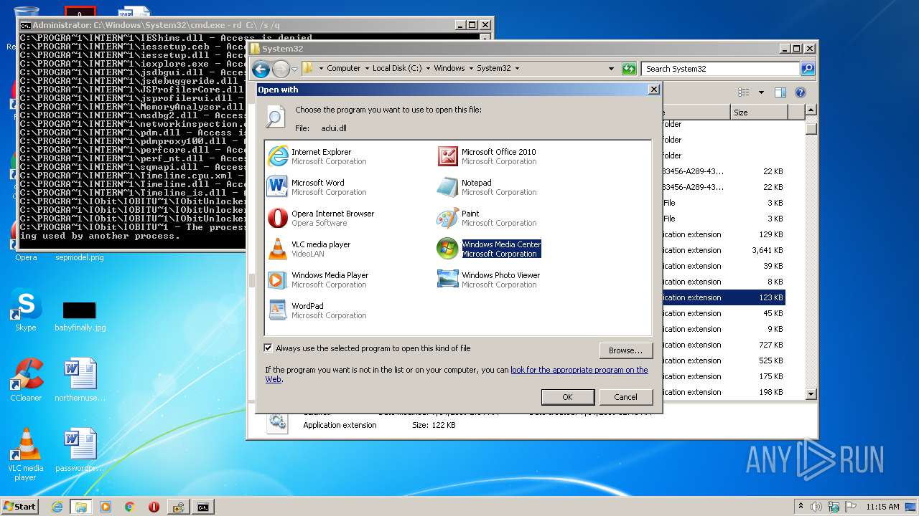Open the views options dropdown arrow
The image size is (919, 516).
(761, 92)
